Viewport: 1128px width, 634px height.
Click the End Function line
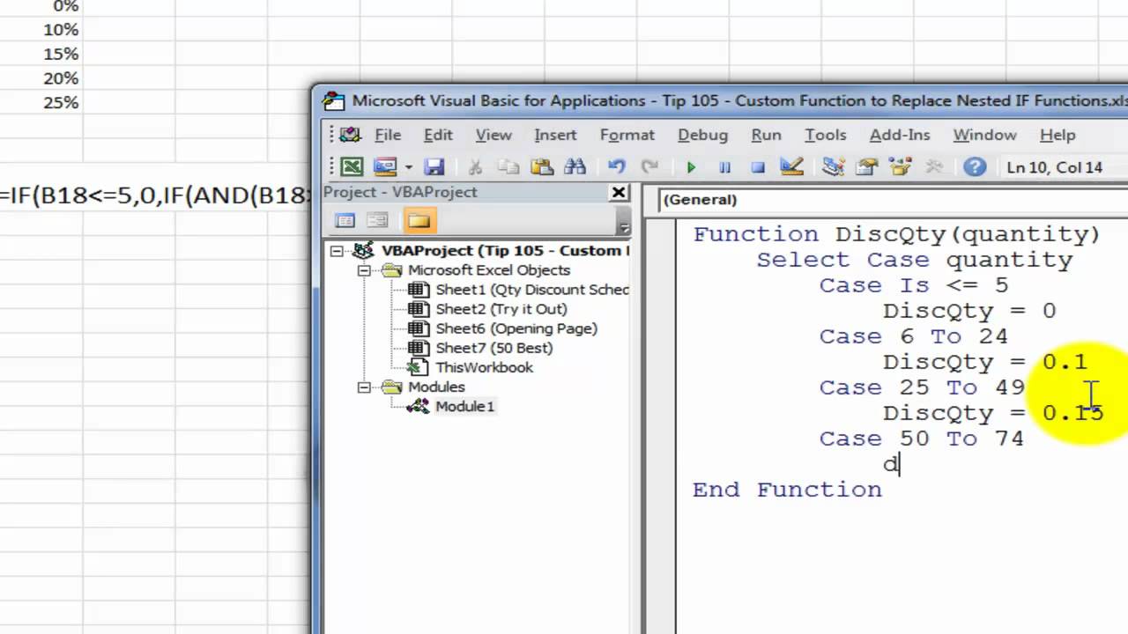click(787, 490)
